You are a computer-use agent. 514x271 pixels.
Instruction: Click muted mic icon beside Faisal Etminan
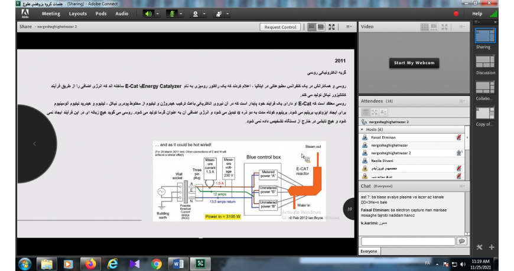[459, 138]
